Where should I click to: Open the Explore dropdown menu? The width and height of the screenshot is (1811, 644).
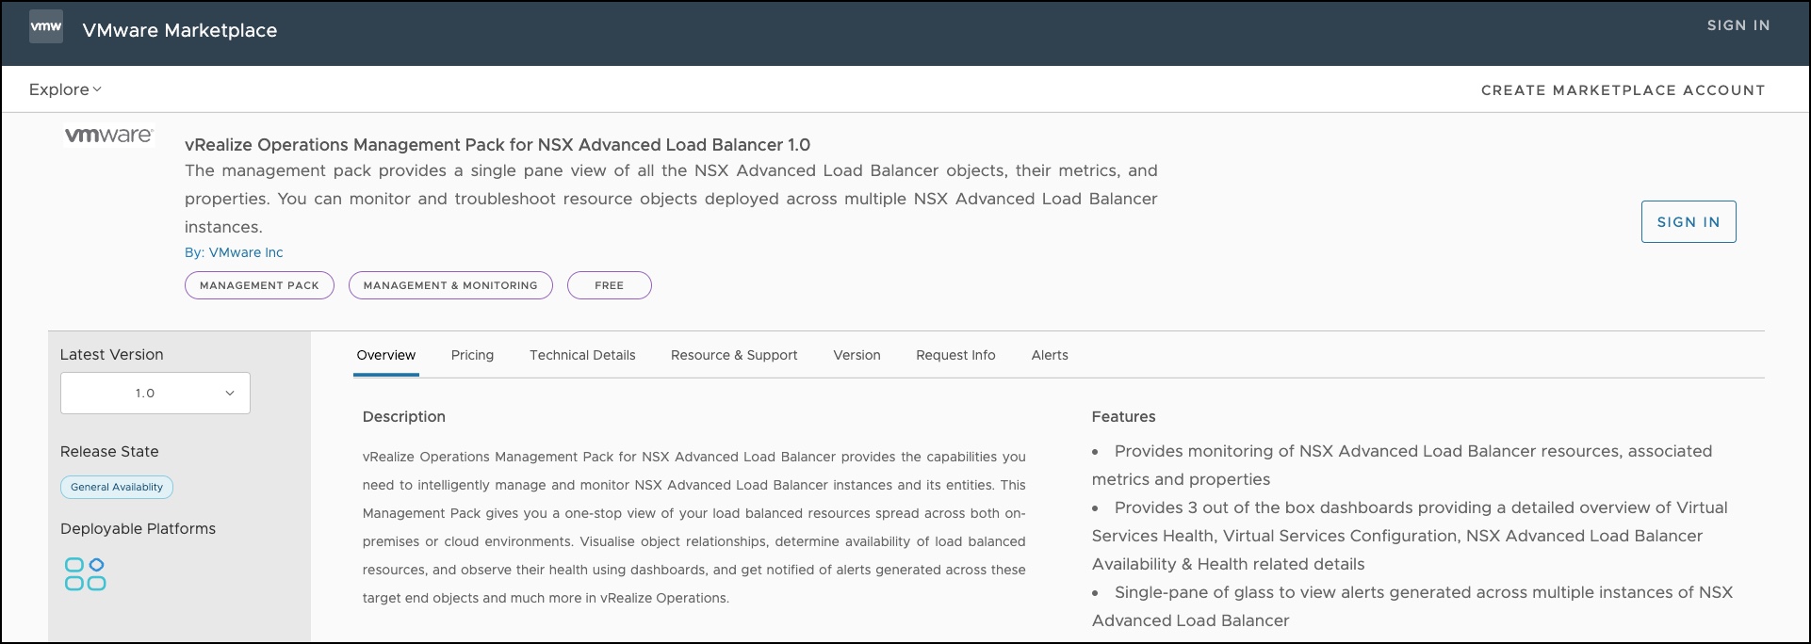(x=65, y=89)
